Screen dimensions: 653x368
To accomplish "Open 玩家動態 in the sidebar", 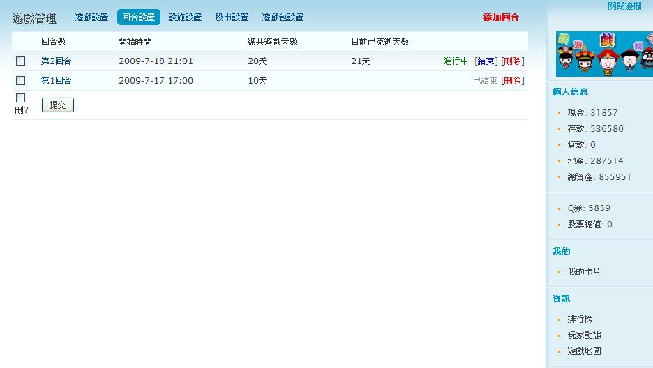I will (585, 335).
